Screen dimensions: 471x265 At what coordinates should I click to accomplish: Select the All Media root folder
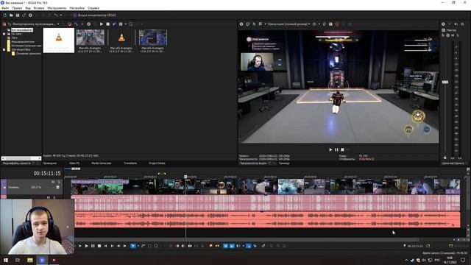click(22, 30)
